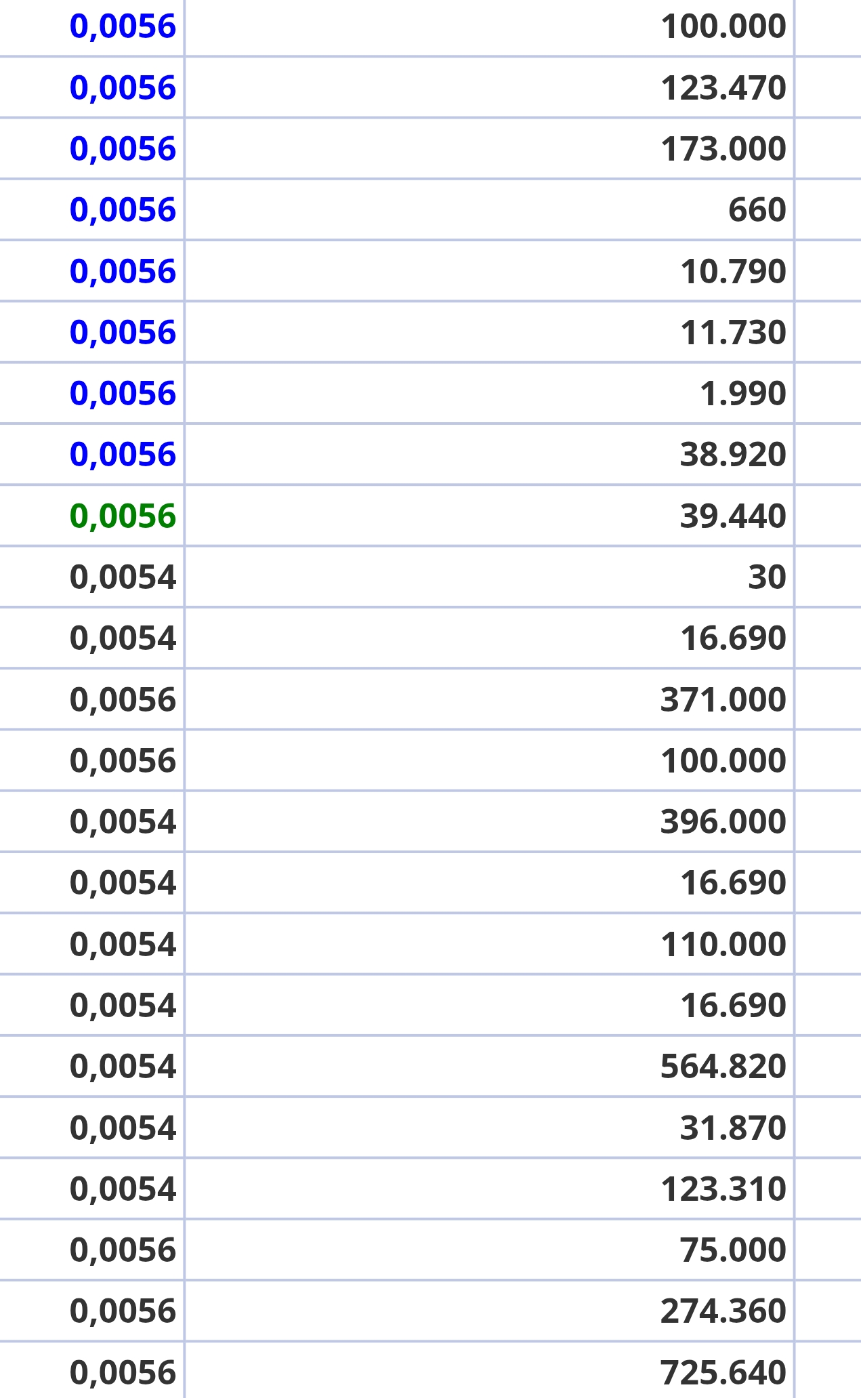Click the 75.000 volume value

pos(733,1250)
